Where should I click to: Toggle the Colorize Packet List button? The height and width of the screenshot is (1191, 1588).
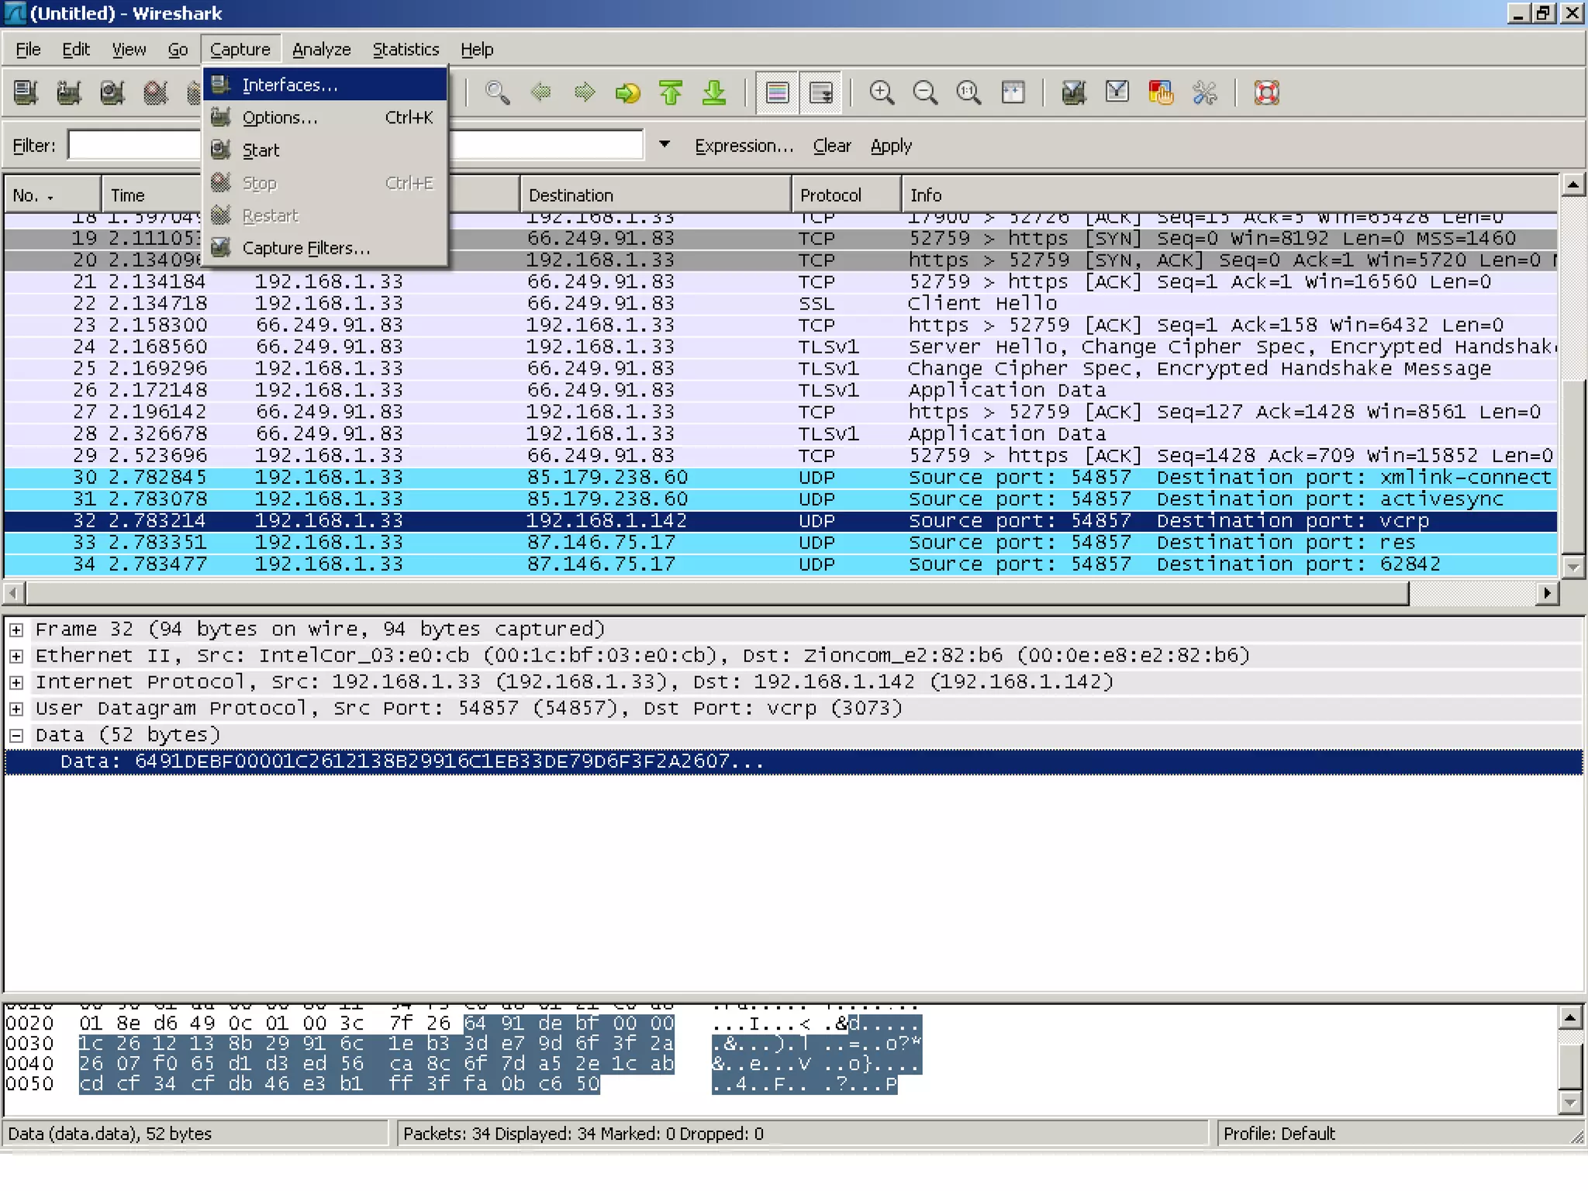(x=777, y=93)
